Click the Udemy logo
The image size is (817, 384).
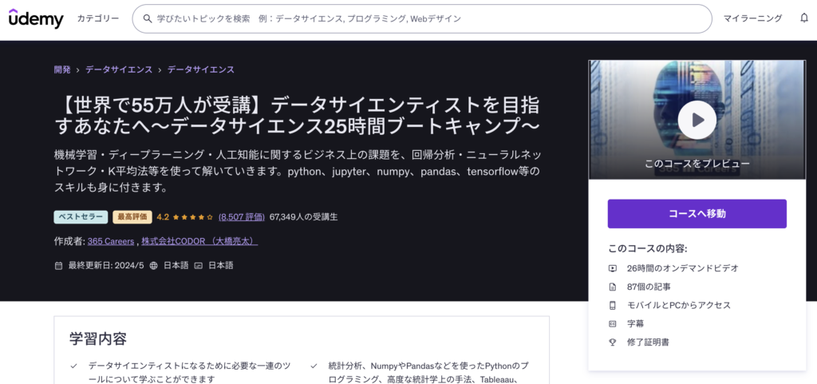coord(36,18)
